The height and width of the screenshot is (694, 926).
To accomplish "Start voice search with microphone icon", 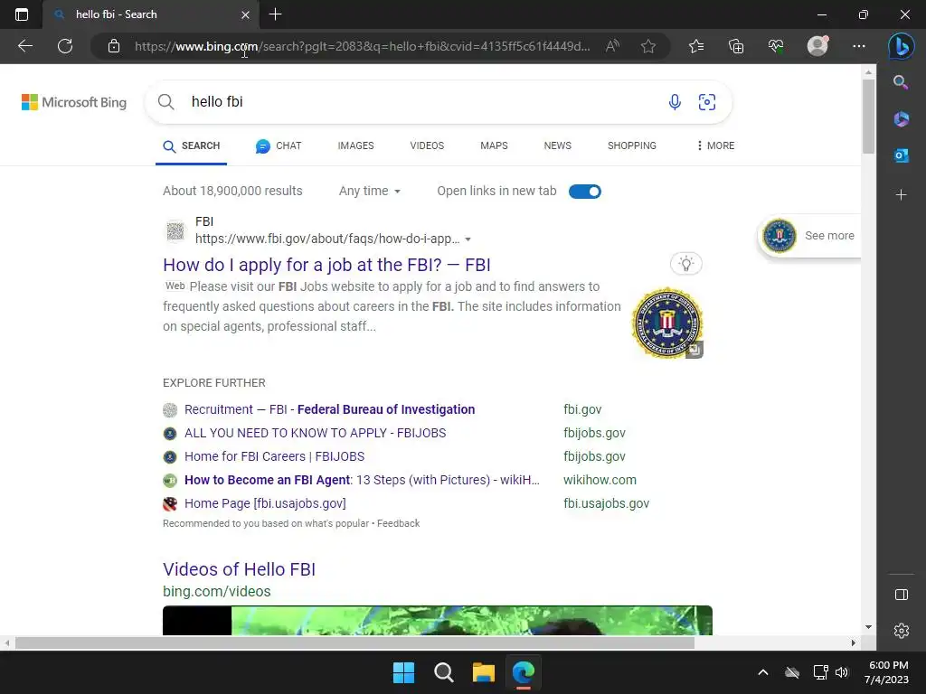I will [675, 101].
